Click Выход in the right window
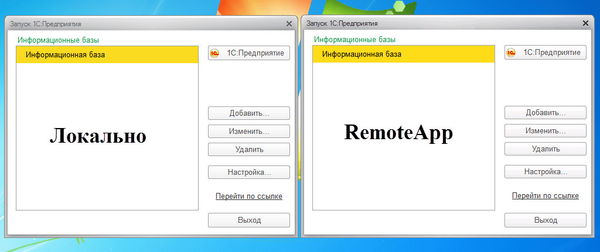This screenshot has height=252, width=600. 546,220
